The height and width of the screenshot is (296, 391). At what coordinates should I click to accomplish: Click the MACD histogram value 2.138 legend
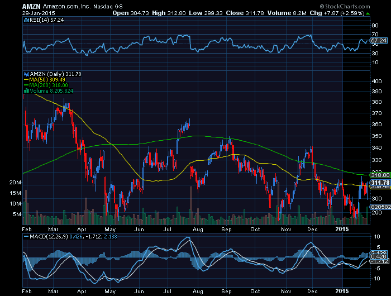click(x=110, y=237)
